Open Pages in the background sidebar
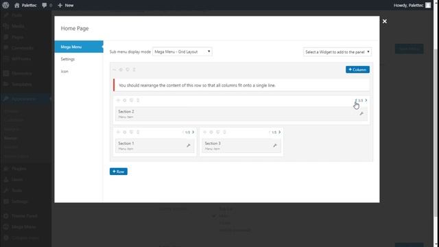 click(x=17, y=37)
